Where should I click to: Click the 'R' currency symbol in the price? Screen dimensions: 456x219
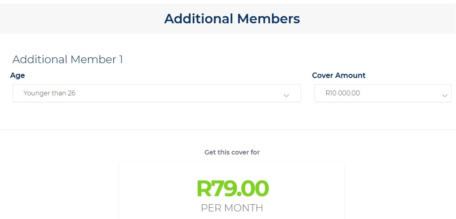204,189
